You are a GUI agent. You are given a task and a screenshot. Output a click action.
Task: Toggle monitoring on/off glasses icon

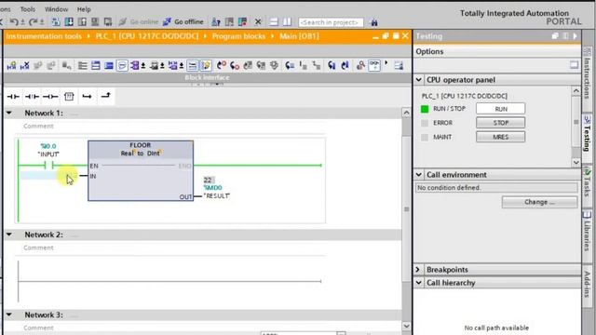point(374,66)
